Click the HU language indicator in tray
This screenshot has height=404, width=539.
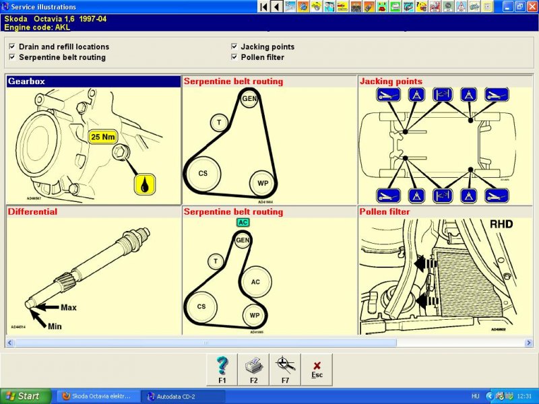tap(476, 396)
